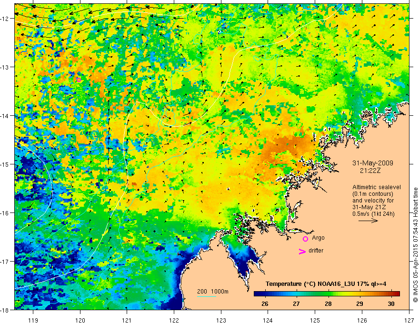Click the longitude 127 axis label
The image size is (419, 324).
pyautogui.click(x=409, y=320)
